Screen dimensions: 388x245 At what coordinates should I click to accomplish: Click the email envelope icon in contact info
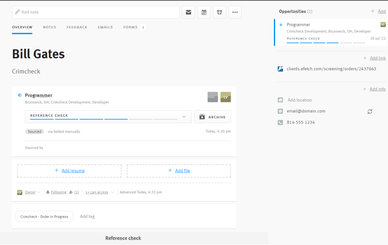(x=280, y=111)
